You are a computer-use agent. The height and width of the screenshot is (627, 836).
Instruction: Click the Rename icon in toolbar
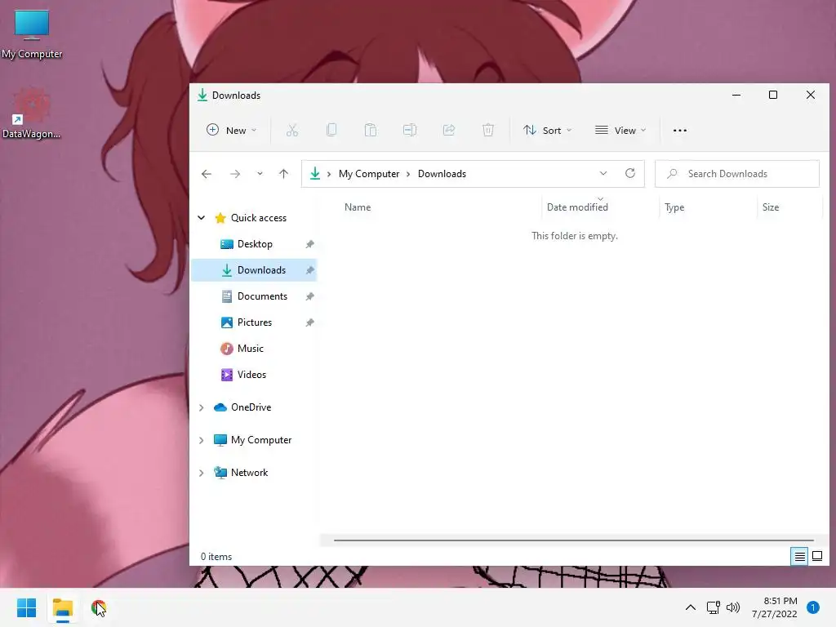pyautogui.click(x=410, y=130)
